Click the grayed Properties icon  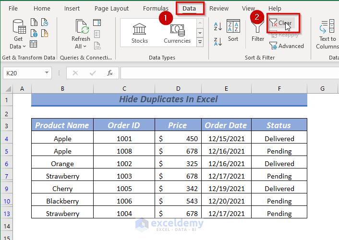click(x=97, y=34)
